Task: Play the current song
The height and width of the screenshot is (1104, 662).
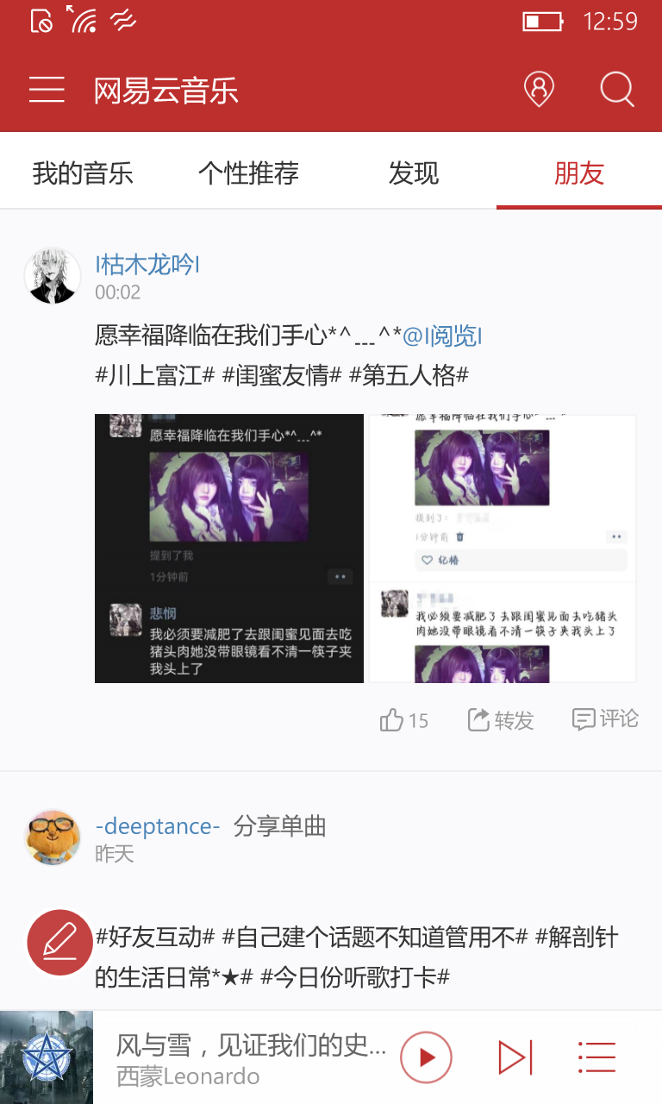Action: tap(426, 1057)
